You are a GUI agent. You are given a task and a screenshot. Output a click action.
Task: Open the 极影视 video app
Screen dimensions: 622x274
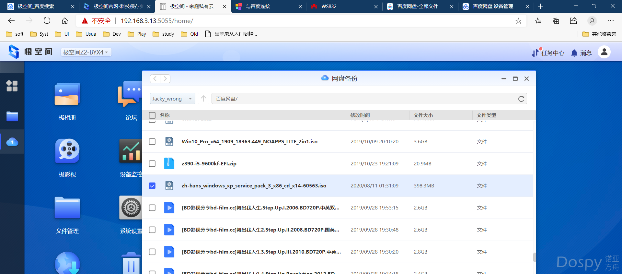67,151
